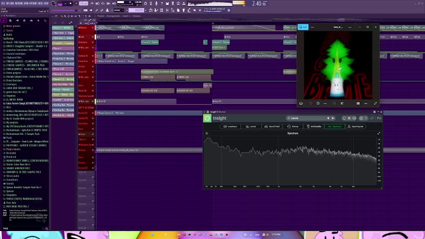This screenshot has height=239, width=425.
Task: Open the browser speaker sounds tab icon
Action: pyautogui.click(x=17, y=20)
